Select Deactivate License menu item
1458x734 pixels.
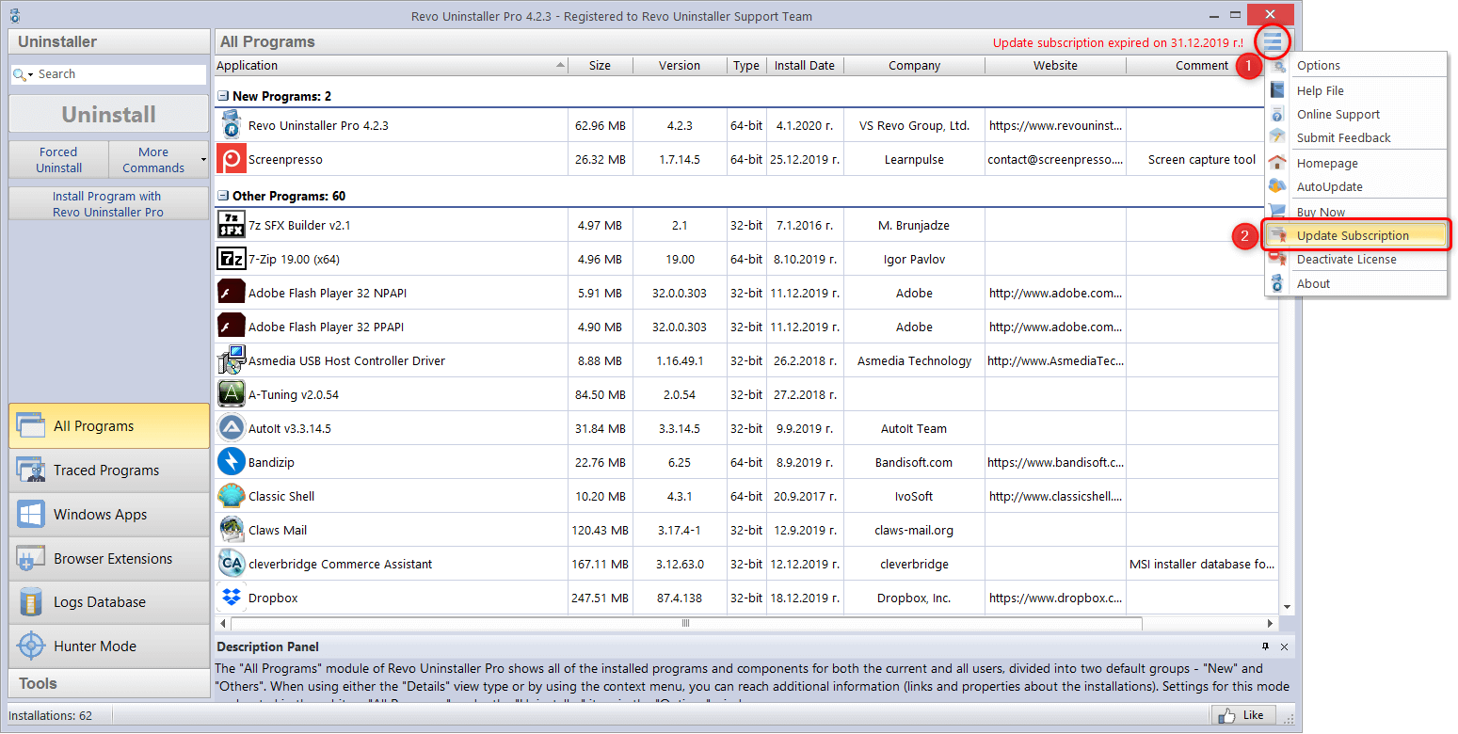coord(1355,259)
